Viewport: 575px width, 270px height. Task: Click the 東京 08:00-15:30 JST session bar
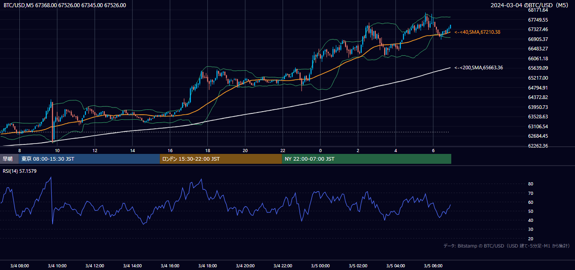89,159
